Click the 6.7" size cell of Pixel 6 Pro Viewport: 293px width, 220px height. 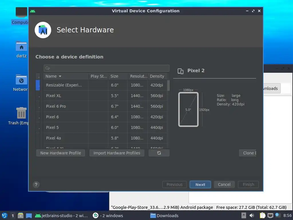118,106
